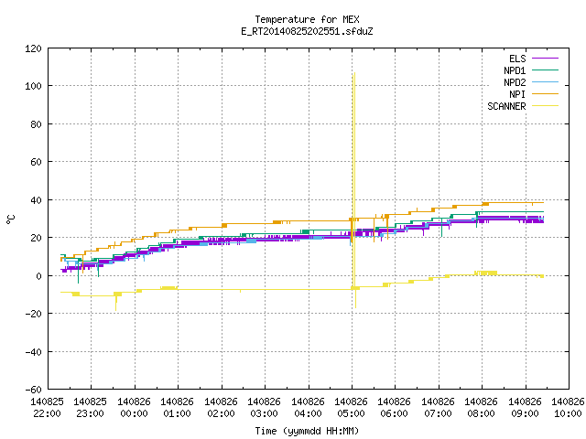586x439 pixels.
Task: Click the x-axis tick label 140826 03:00
Action: coord(265,408)
